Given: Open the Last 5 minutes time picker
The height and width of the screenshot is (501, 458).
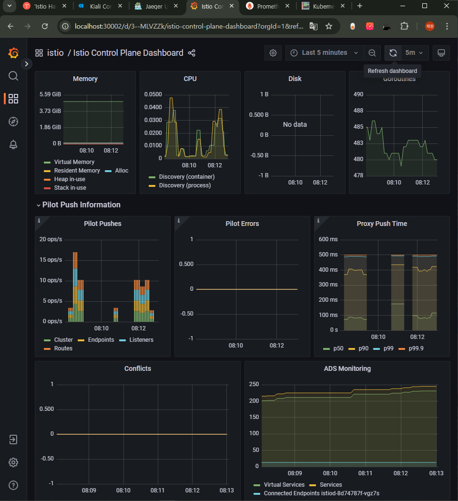Looking at the screenshot, I should (x=325, y=53).
